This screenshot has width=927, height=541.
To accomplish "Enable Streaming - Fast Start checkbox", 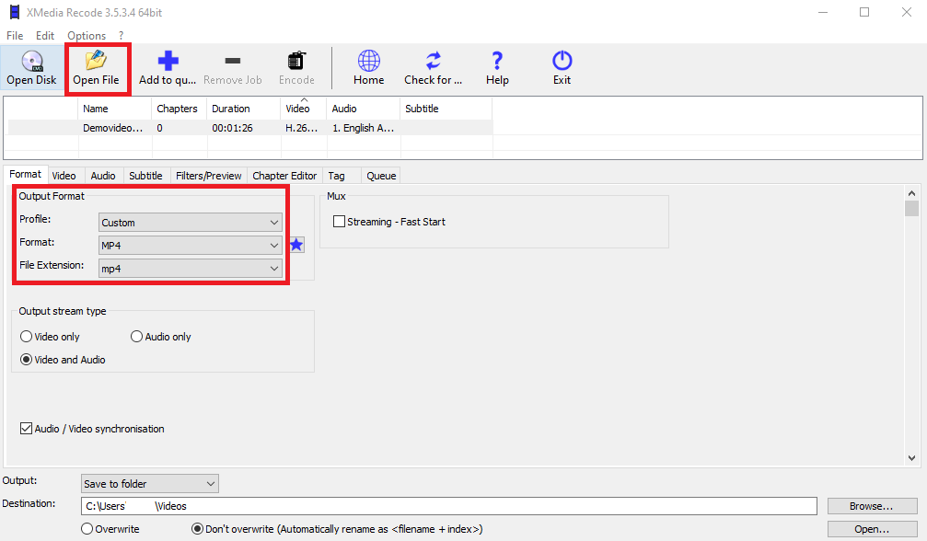I will (x=340, y=222).
